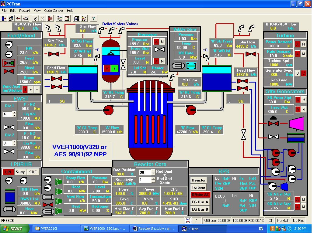The image size is (314, 234).
Task: Open the File menu
Action: point(4,11)
